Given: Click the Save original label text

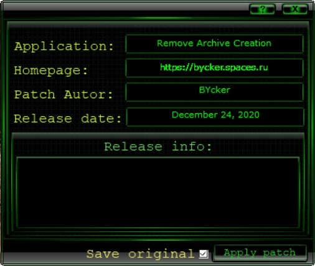Looking at the screenshot, I should click(141, 254).
